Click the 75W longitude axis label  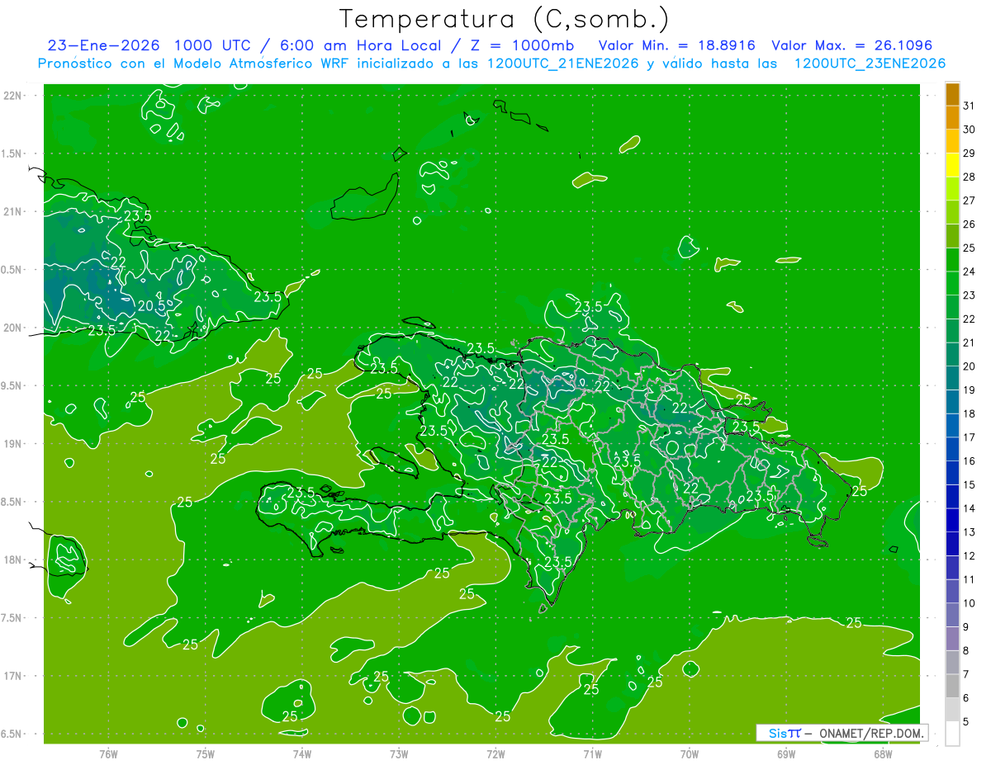(206, 753)
